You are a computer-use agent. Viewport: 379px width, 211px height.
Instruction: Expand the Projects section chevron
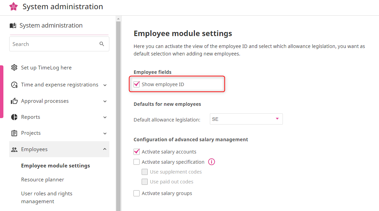coord(105,133)
